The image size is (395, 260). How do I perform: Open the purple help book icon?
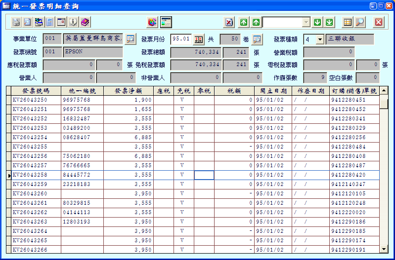[x=85, y=22]
